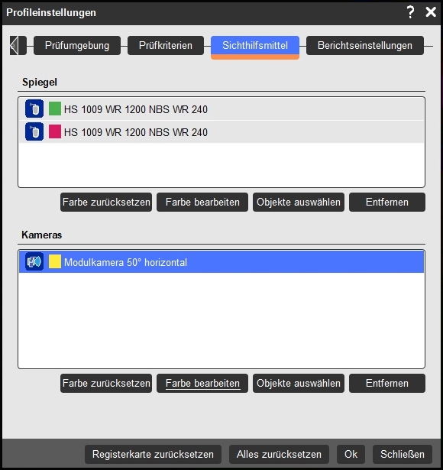
Task: Click Farbe zurücksetzen under Spiegel
Action: [106, 202]
